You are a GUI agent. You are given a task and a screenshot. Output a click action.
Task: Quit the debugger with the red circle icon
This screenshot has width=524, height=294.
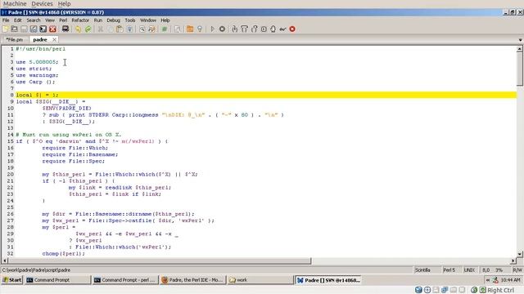[x=292, y=29]
